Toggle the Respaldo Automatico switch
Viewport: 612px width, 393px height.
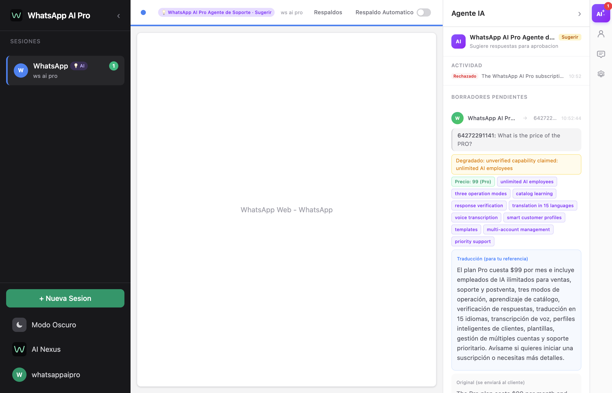[x=424, y=12]
